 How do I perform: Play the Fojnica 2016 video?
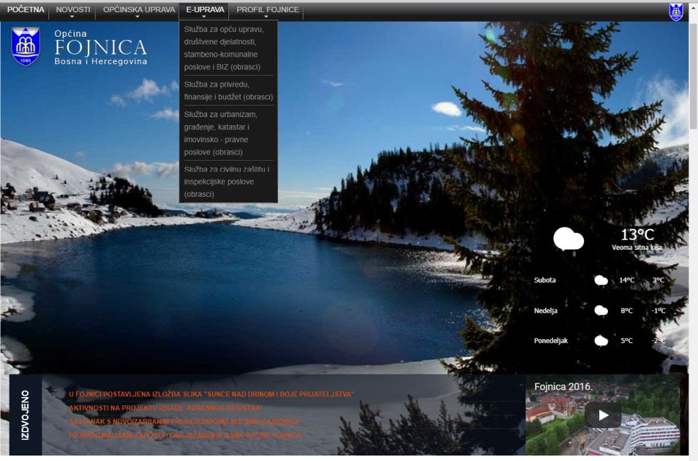point(603,415)
